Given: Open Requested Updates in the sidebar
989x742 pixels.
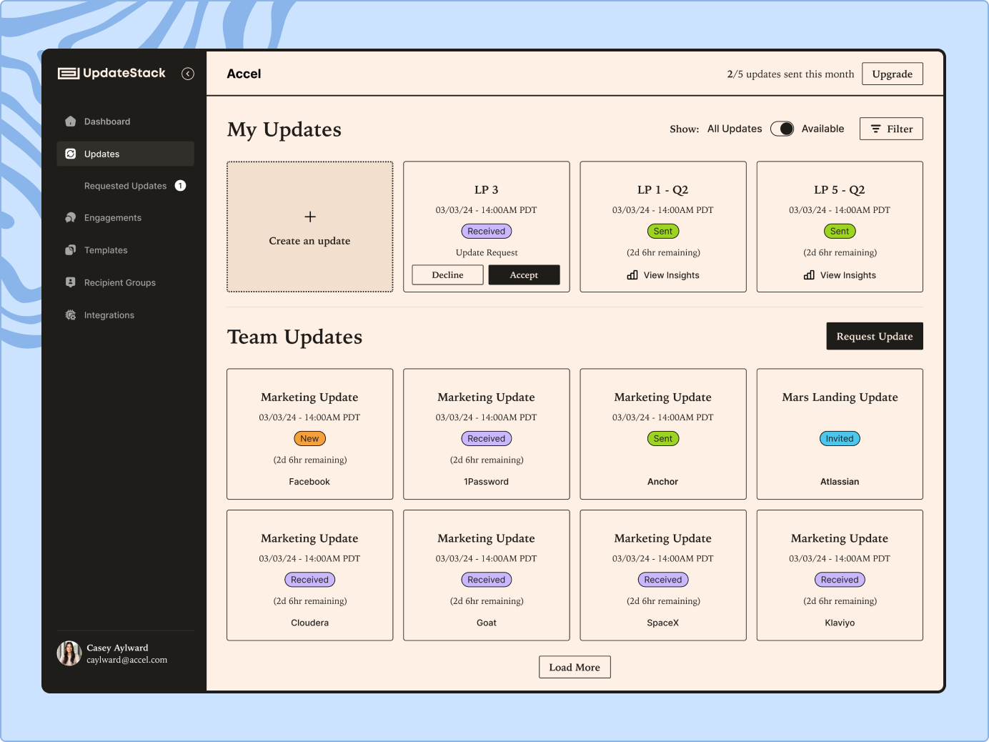Looking at the screenshot, I should tap(125, 186).
